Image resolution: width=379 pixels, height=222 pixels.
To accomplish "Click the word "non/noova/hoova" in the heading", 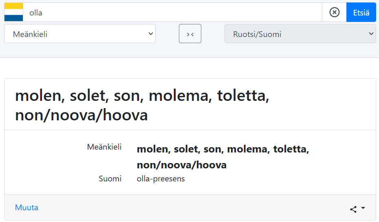I will (x=81, y=115).
